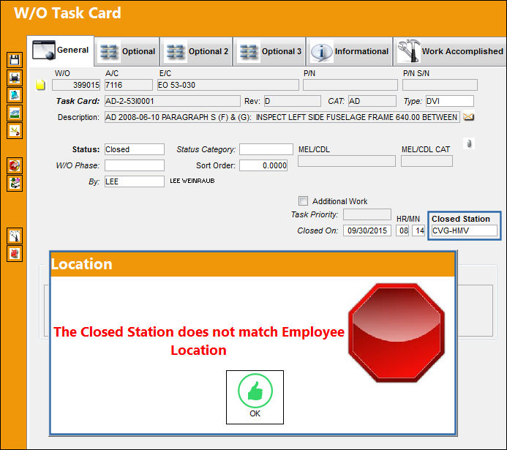Click the red document icon at sidebar bottom
This screenshot has height=450, width=507.
pyautogui.click(x=15, y=253)
